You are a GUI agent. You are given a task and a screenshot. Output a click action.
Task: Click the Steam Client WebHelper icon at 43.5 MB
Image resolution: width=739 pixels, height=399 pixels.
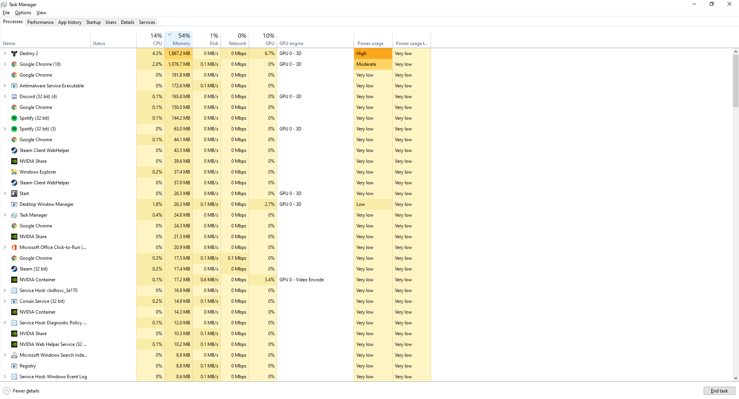pyautogui.click(x=14, y=150)
